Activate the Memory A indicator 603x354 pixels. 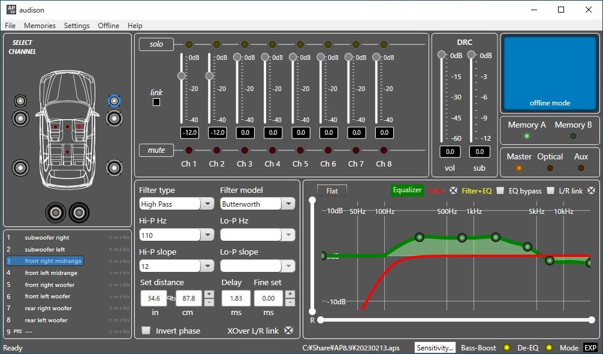coord(527,136)
